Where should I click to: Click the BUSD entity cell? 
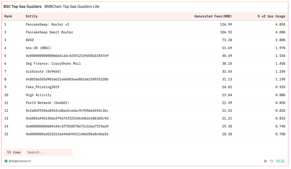coord(30,40)
